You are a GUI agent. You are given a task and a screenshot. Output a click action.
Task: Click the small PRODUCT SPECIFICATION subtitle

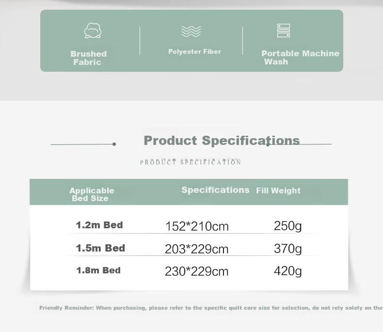(x=191, y=162)
